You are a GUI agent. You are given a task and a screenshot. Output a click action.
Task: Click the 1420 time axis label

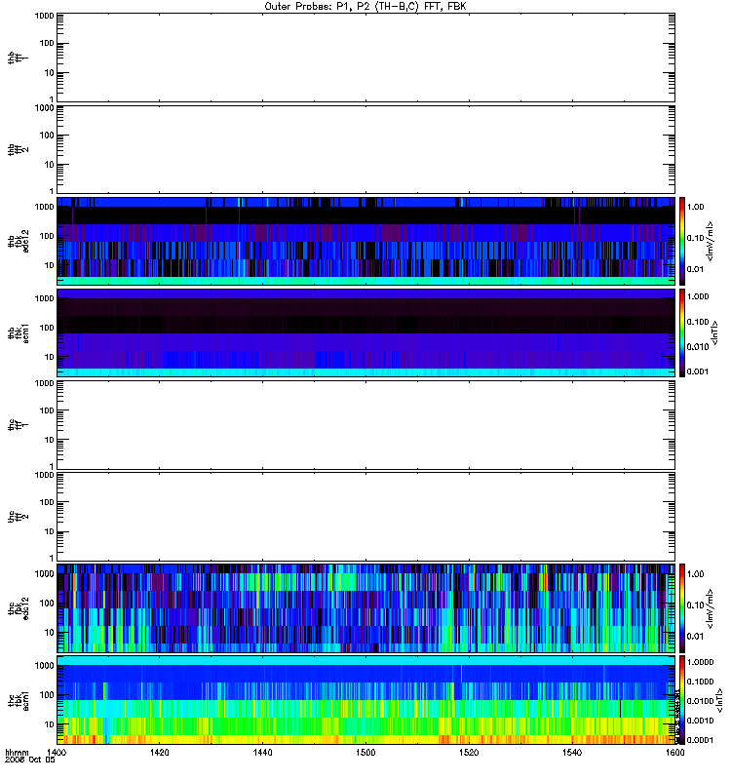(x=160, y=752)
